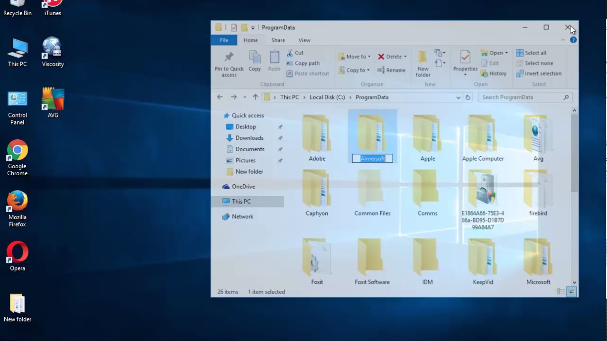Select Desktop in navigation pane
The height and width of the screenshot is (341, 607).
pyautogui.click(x=241, y=127)
